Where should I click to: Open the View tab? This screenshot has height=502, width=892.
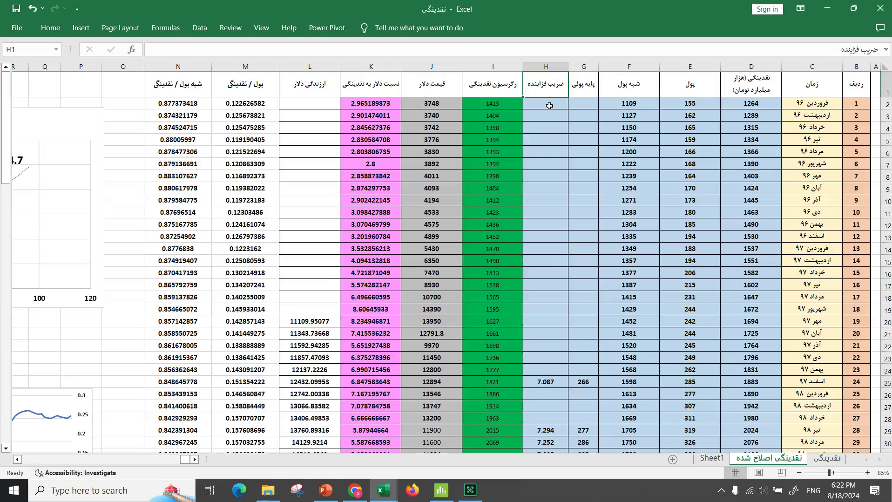262,28
